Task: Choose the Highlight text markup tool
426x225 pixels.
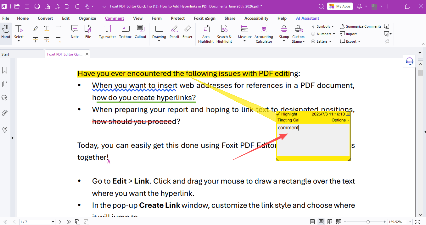Action: click(36, 29)
